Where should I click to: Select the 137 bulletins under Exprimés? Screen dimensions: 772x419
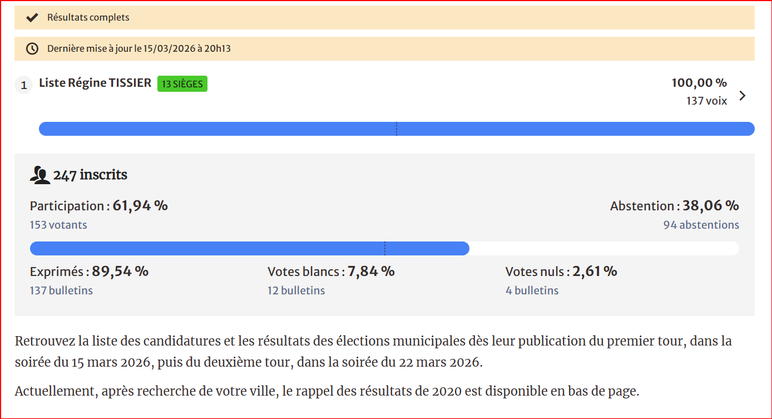[x=61, y=290]
